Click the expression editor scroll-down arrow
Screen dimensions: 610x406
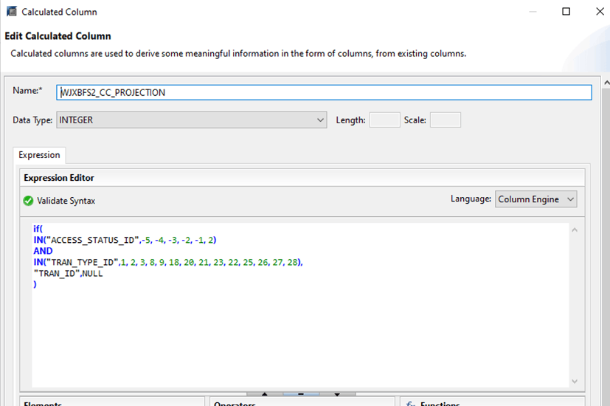coord(575,380)
